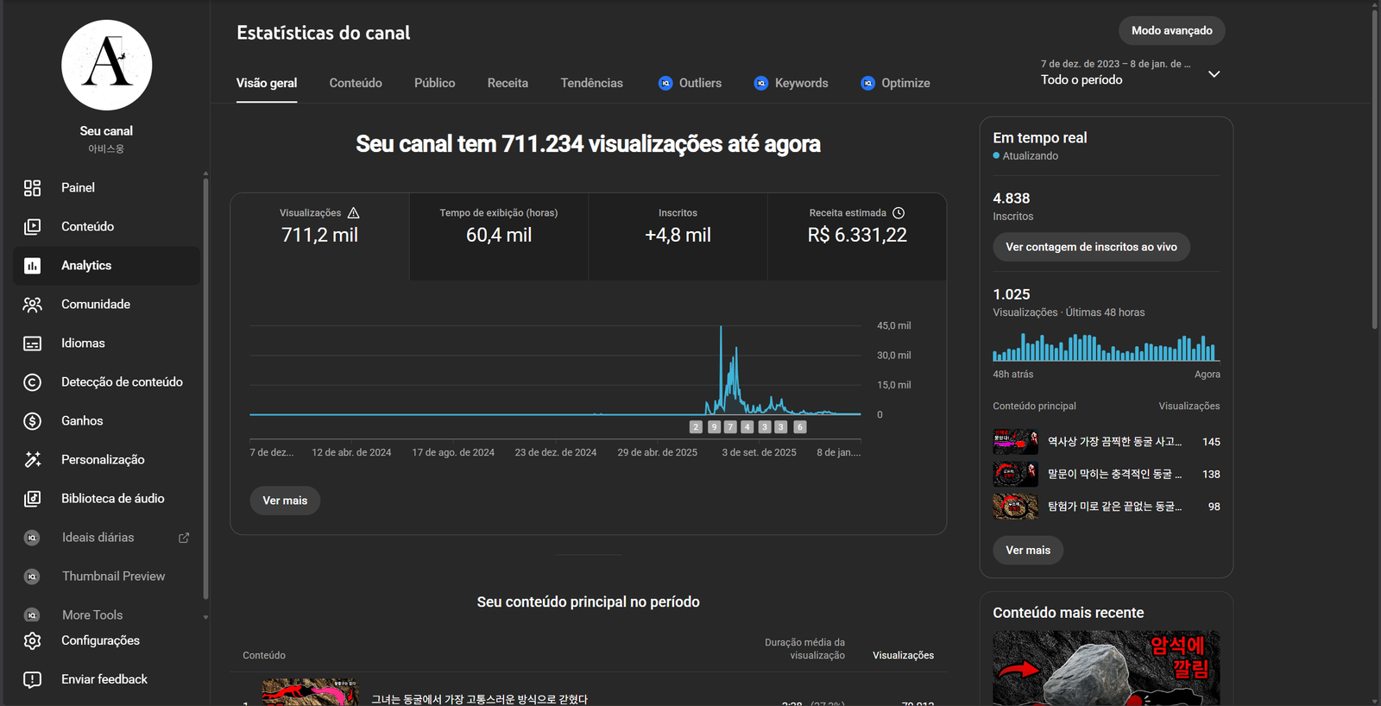
Task: Switch to the Tendências tab
Action: tap(591, 83)
